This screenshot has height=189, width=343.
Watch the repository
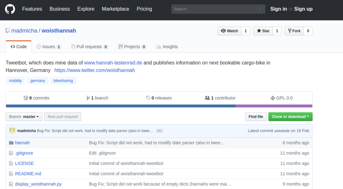(229, 31)
